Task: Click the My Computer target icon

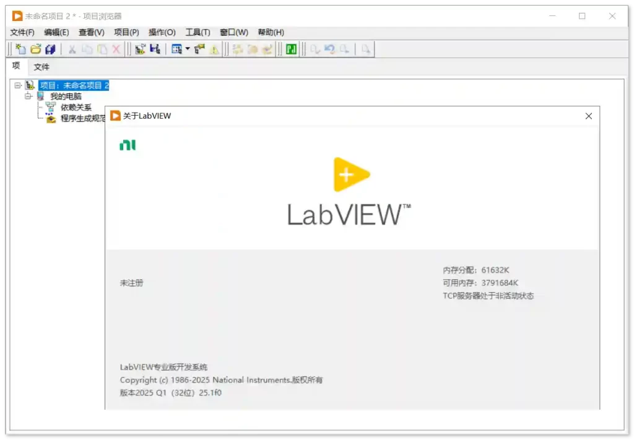Action: pyautogui.click(x=41, y=96)
